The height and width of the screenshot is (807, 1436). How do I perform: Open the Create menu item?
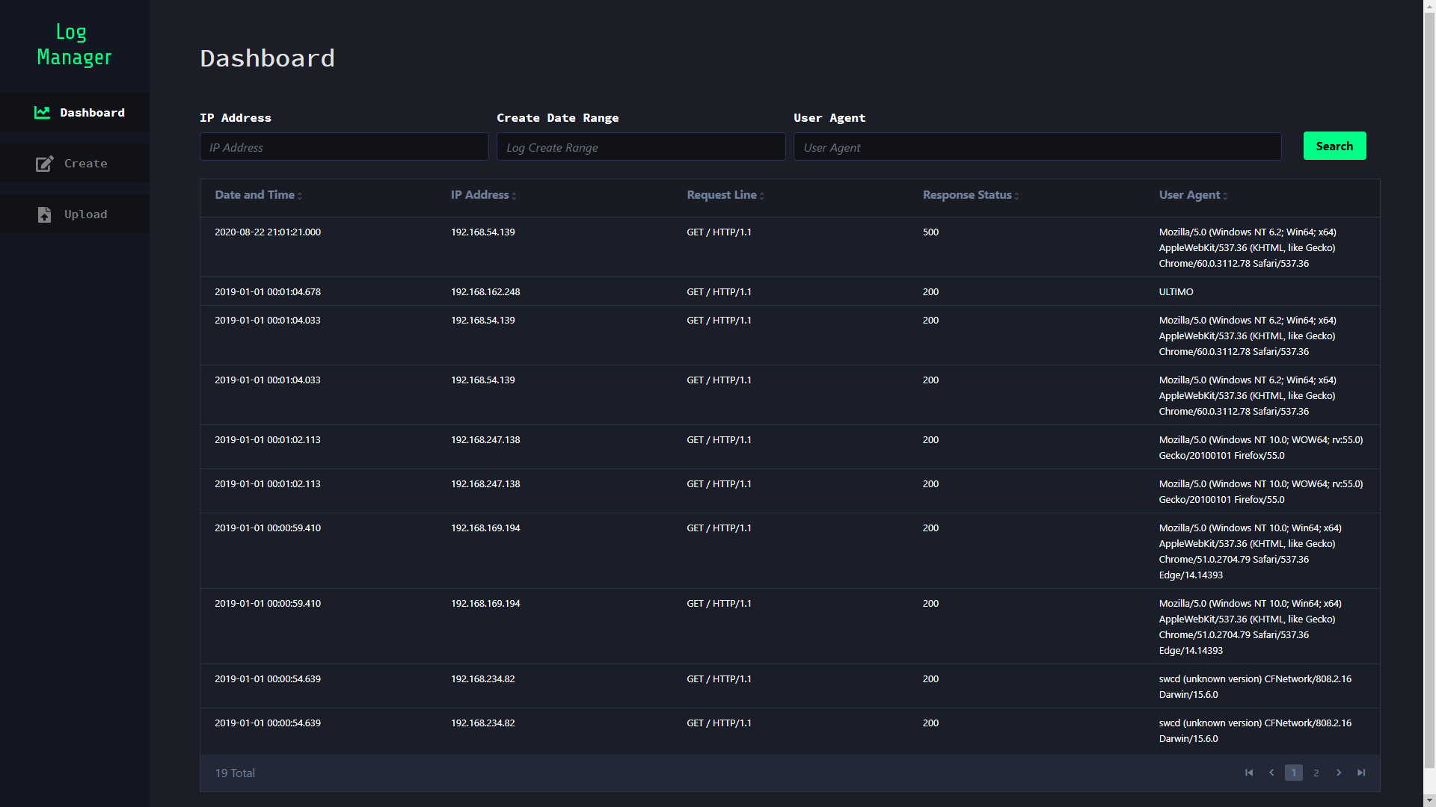pos(85,164)
